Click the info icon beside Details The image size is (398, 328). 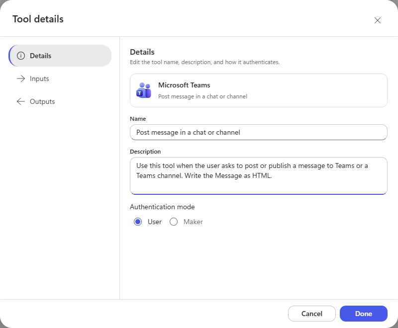click(21, 56)
